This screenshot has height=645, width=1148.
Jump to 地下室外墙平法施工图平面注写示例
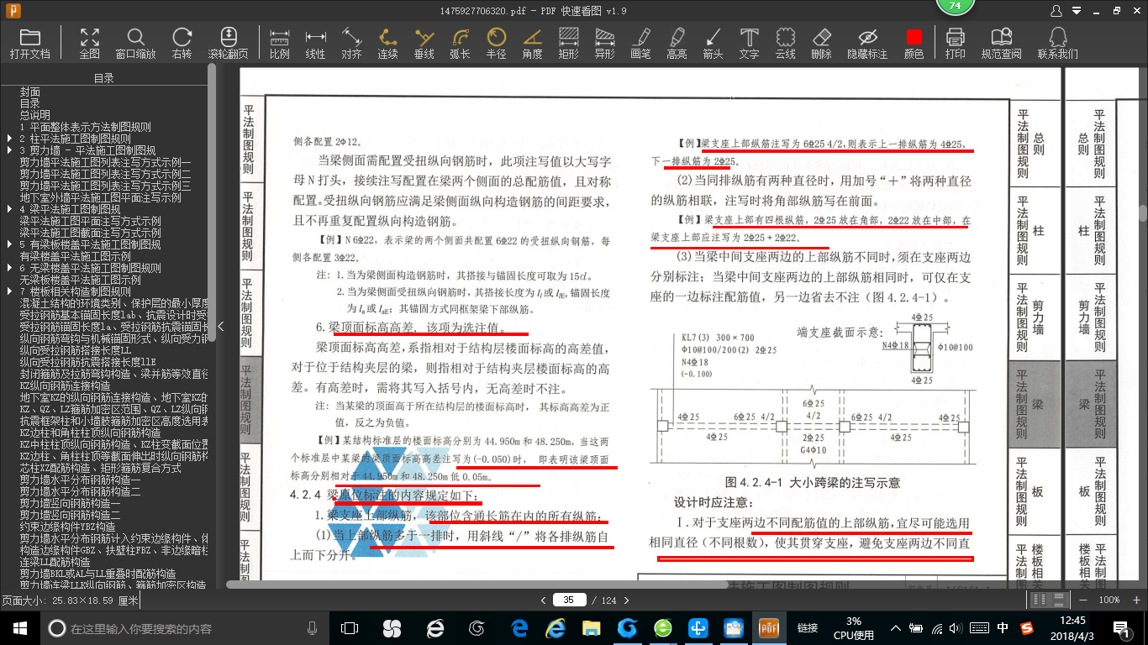[101, 197]
